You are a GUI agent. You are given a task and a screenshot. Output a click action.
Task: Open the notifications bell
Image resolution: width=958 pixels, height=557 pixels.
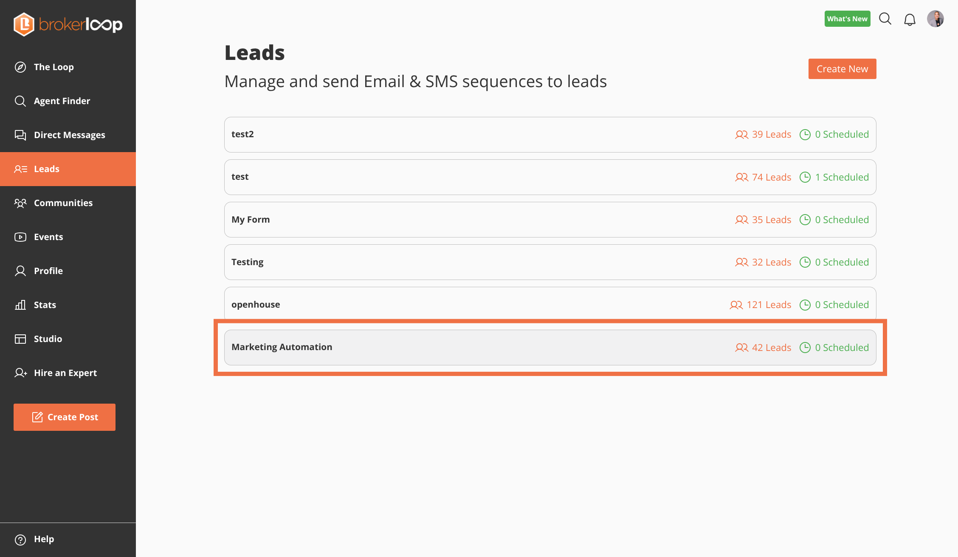coord(910,20)
